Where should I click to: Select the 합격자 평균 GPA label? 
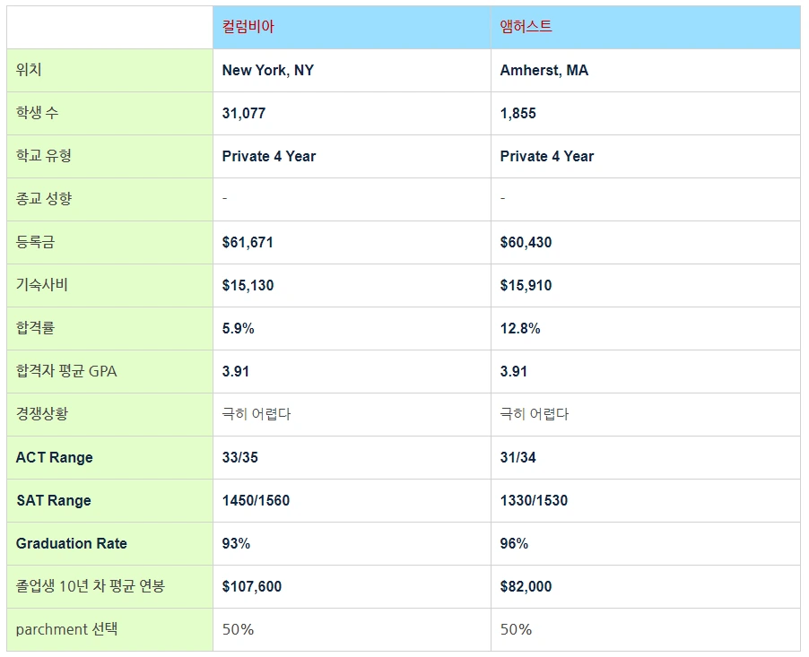click(x=66, y=371)
